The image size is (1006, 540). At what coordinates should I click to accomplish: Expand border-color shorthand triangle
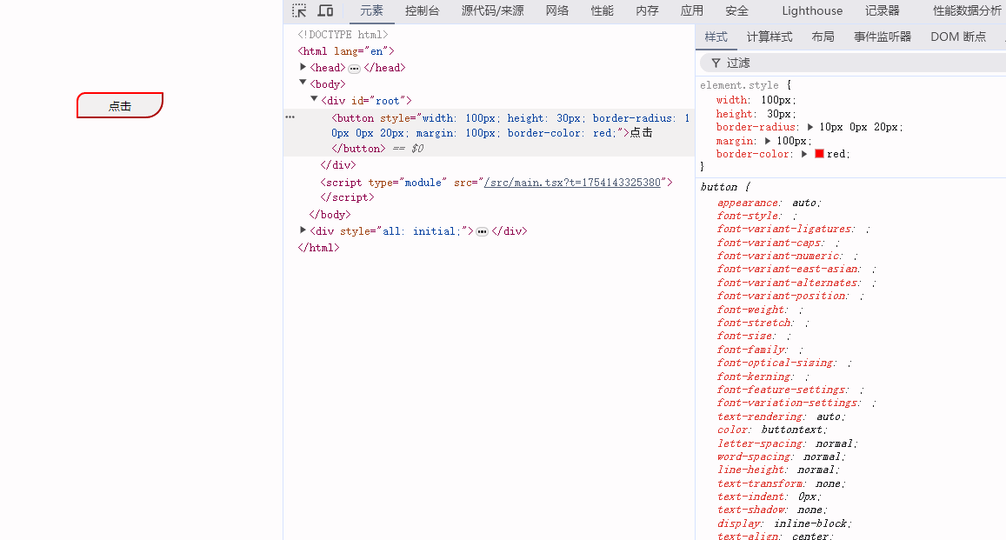pyautogui.click(x=804, y=154)
